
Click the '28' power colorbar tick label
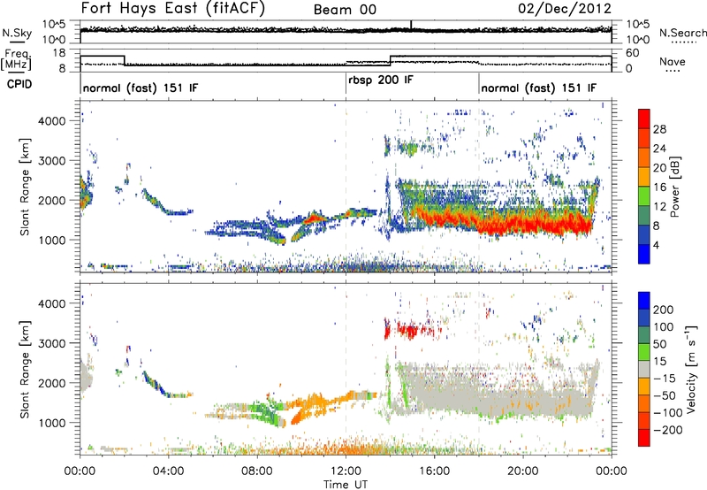pyautogui.click(x=659, y=129)
